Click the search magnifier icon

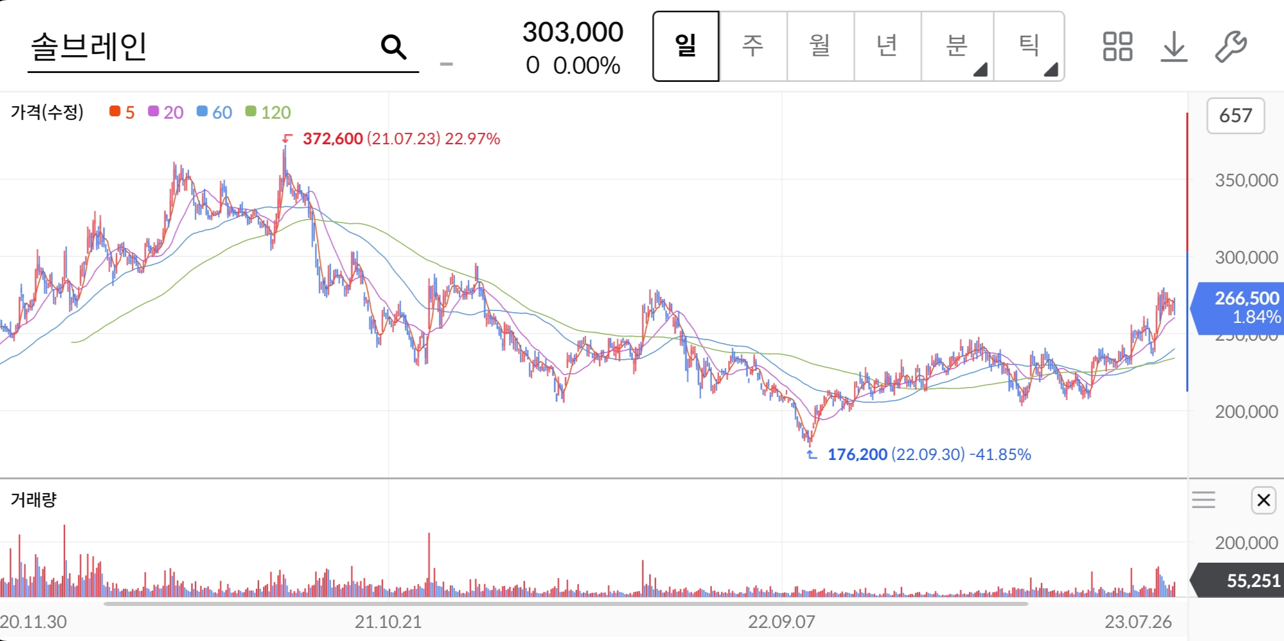tap(393, 47)
